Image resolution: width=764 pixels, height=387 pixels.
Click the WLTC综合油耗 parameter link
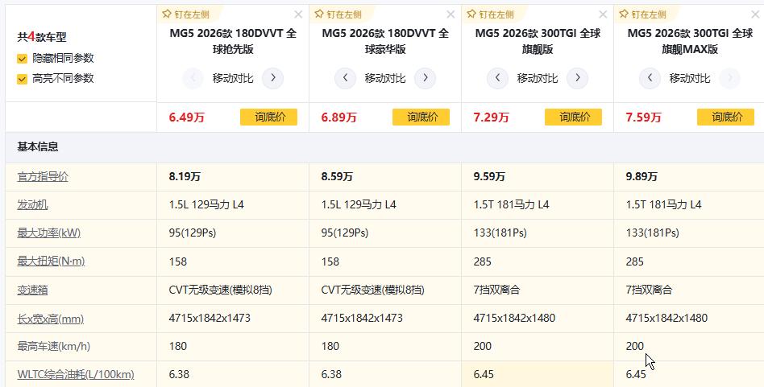point(76,375)
